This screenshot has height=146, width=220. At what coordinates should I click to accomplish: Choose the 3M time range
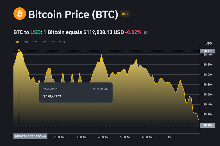pos(44,42)
